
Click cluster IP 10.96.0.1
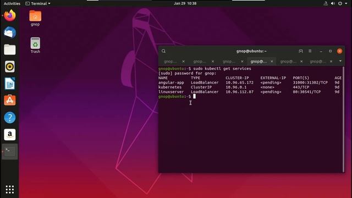tap(236, 87)
